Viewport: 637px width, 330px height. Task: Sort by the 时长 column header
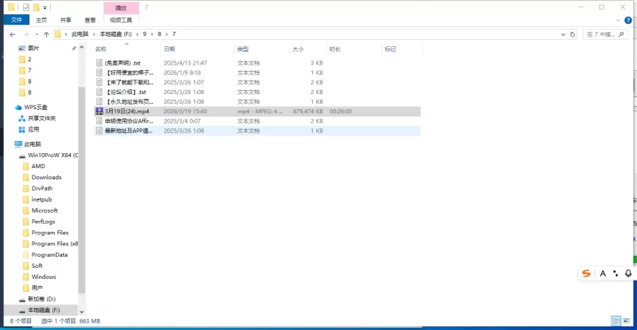[335, 49]
